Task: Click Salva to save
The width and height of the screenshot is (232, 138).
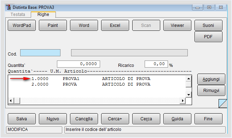Action: point(22,119)
